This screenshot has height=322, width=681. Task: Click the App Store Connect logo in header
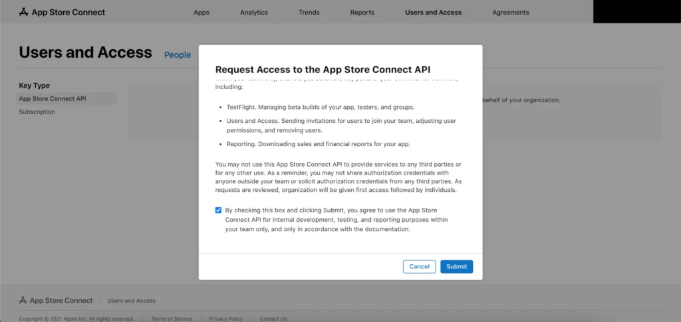(x=62, y=12)
